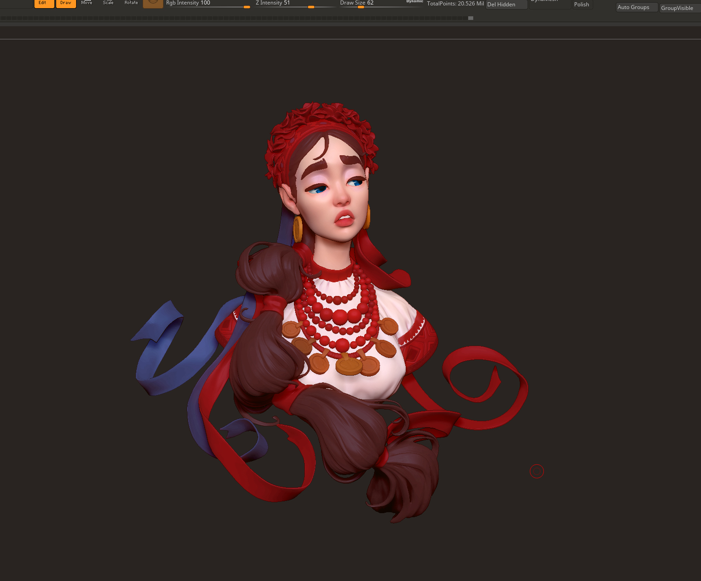Toggle the Edit mode button

point(44,4)
